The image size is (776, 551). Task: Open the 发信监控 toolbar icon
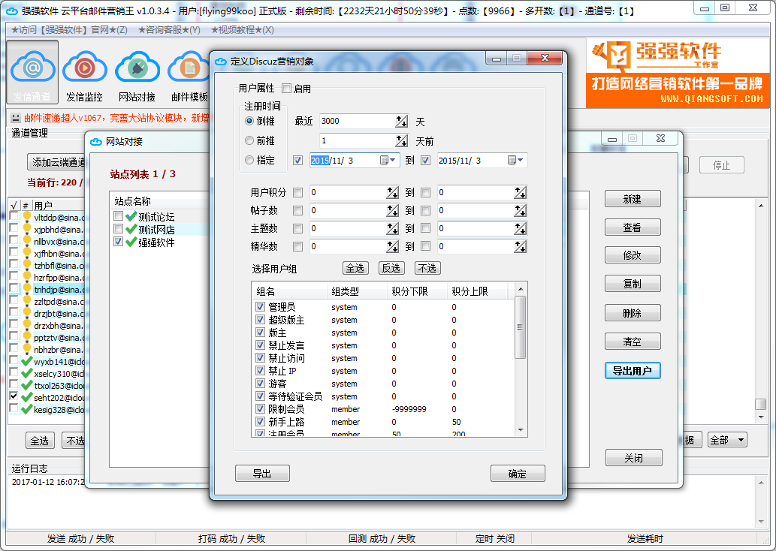point(85,72)
